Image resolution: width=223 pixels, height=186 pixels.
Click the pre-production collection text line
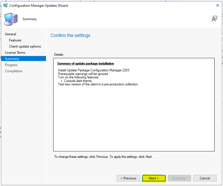[x=98, y=84]
